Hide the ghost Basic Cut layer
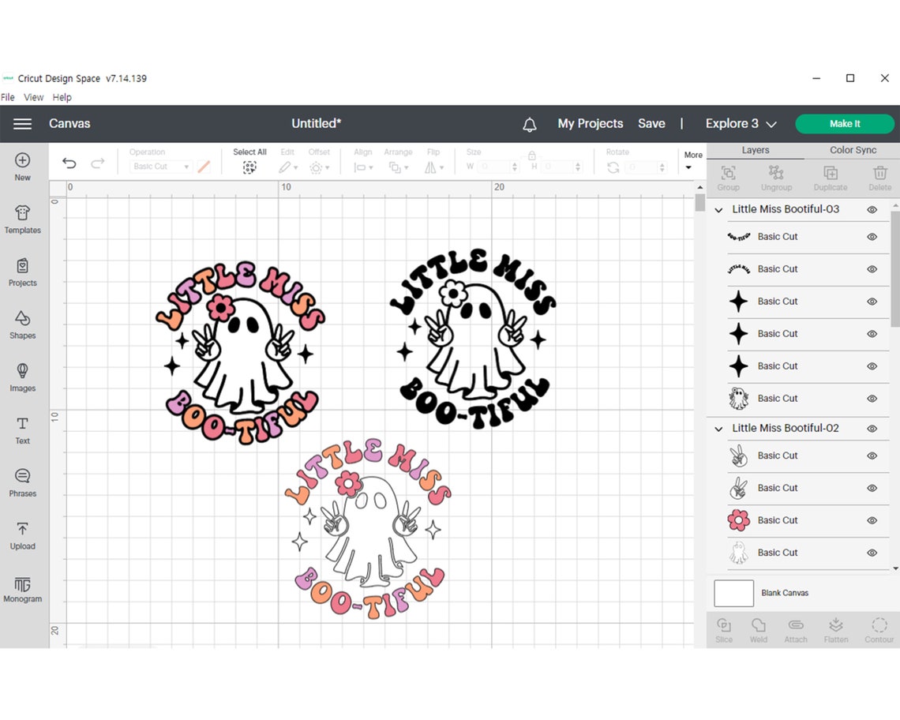900x720 pixels. (x=872, y=398)
